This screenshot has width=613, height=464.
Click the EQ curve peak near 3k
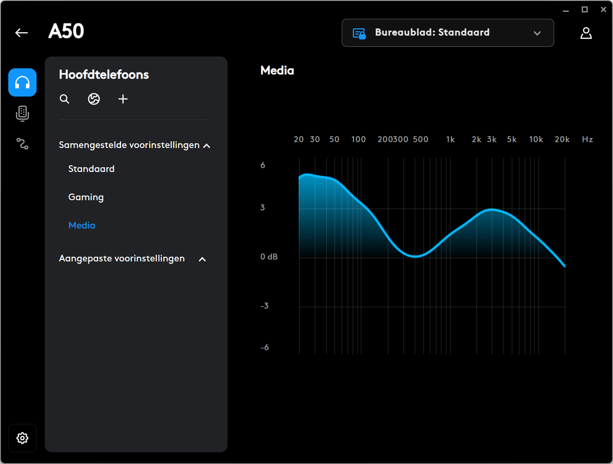click(492, 209)
